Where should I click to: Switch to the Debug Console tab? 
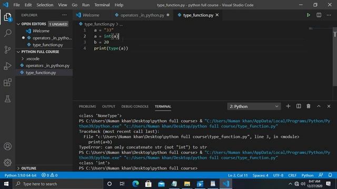pyautogui.click(x=135, y=107)
